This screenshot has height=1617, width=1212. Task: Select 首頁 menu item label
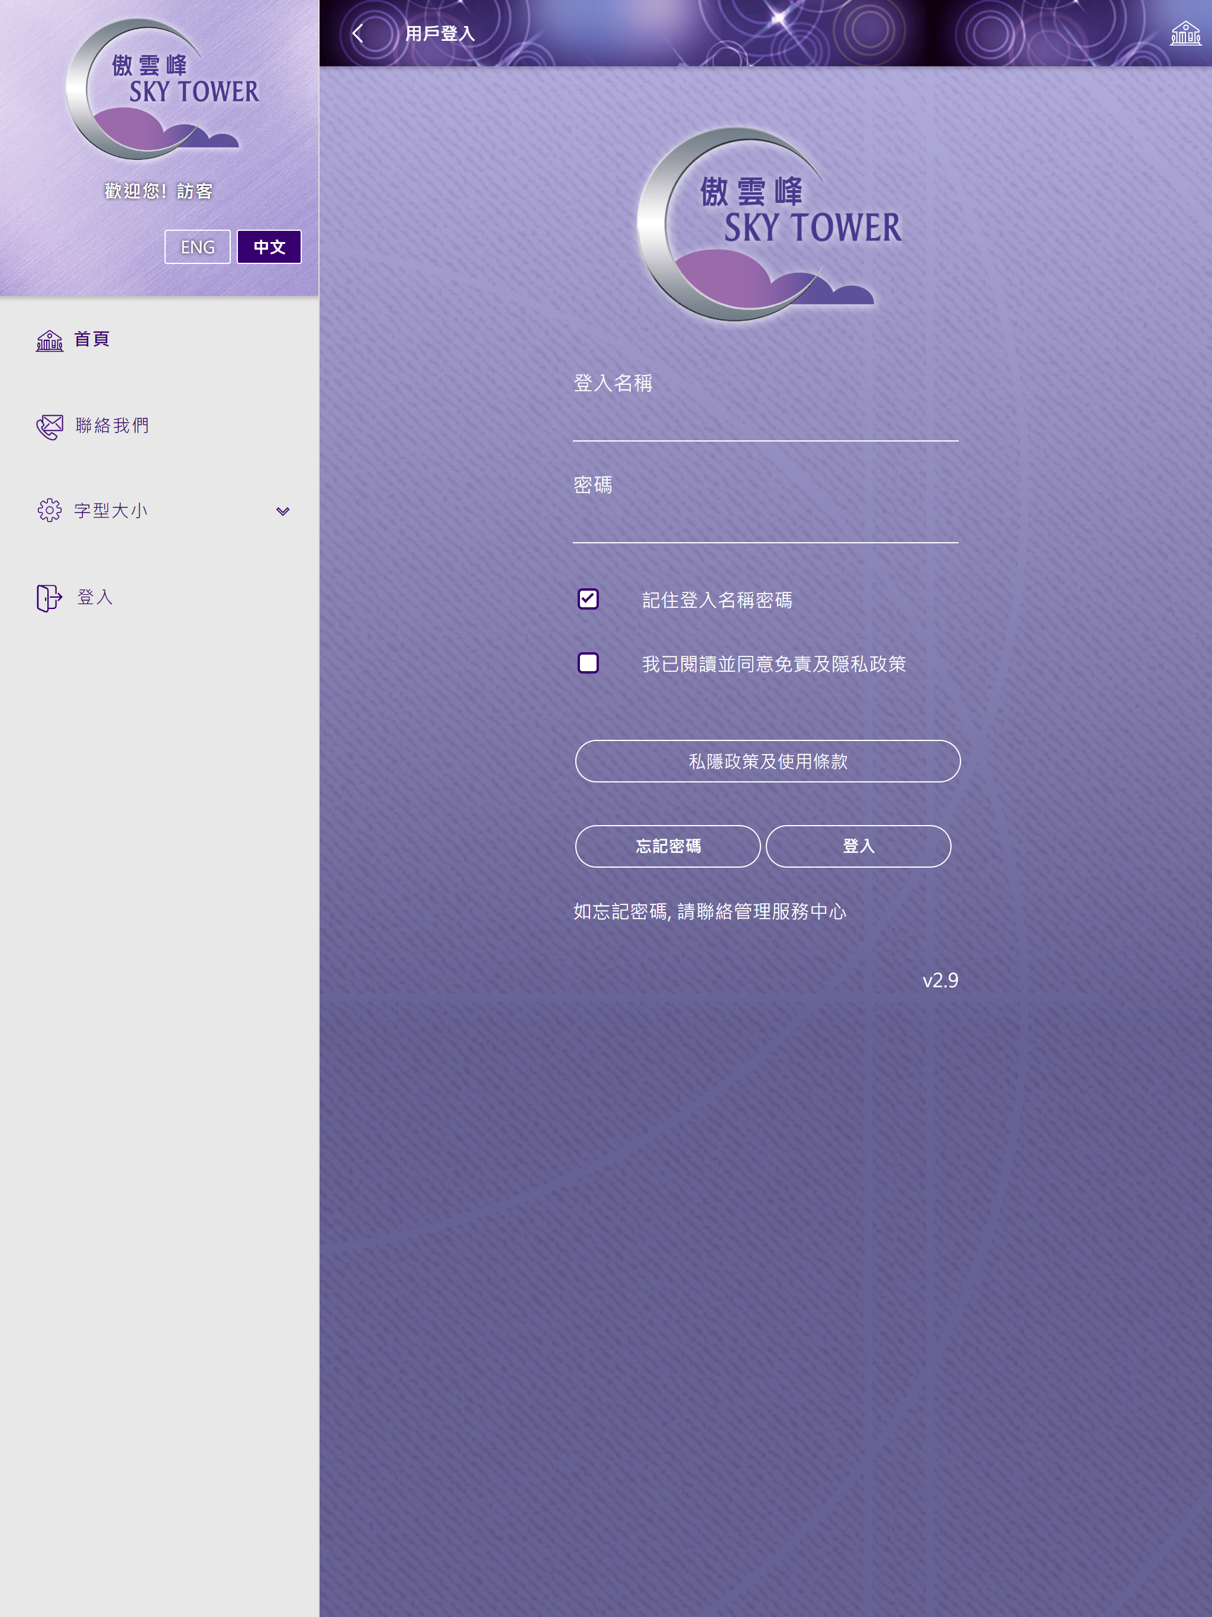[92, 339]
